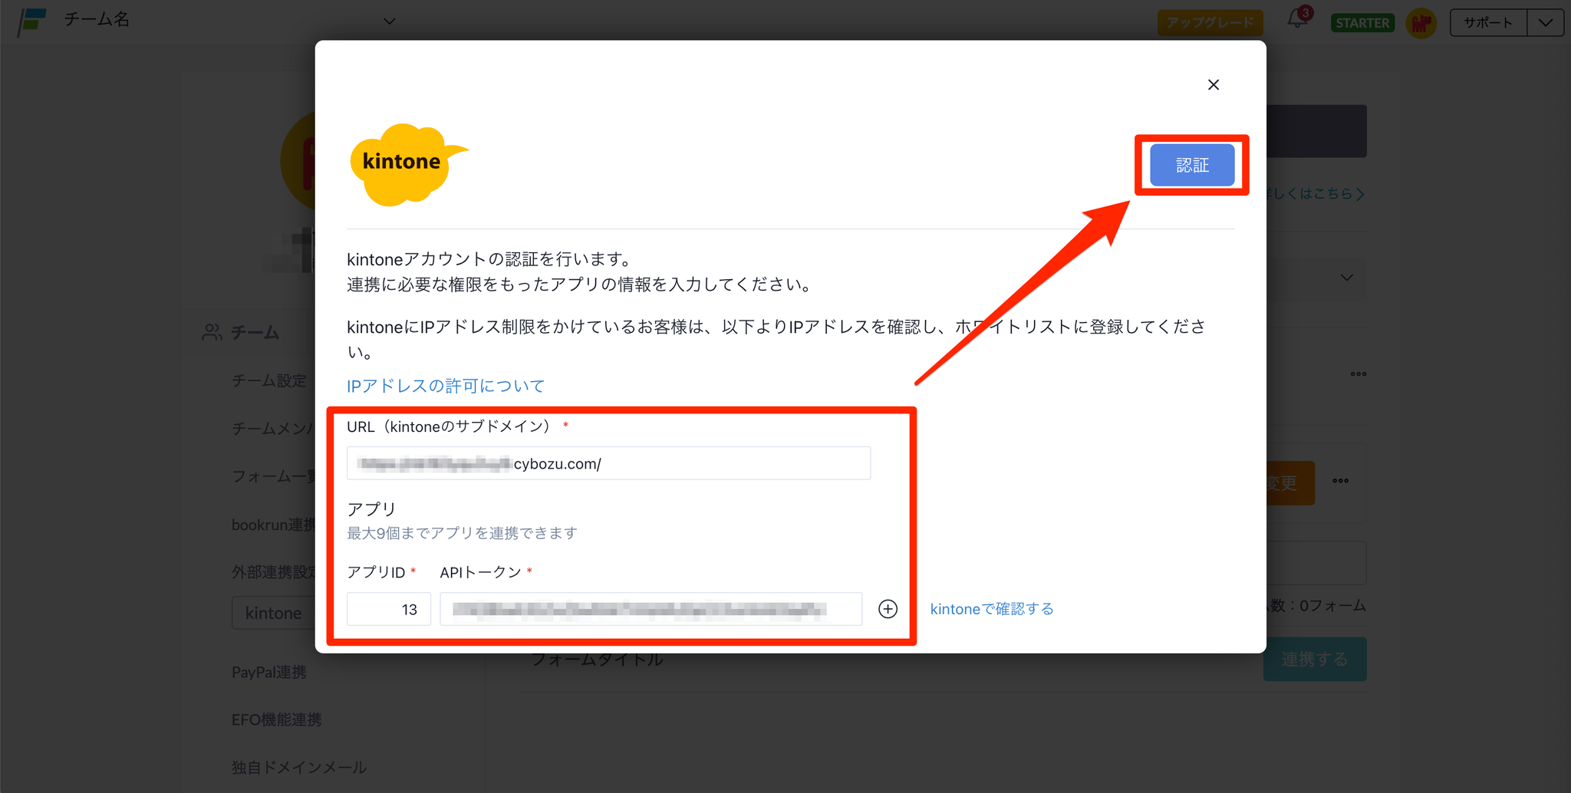Click the チーム section icon in sidebar

212,332
